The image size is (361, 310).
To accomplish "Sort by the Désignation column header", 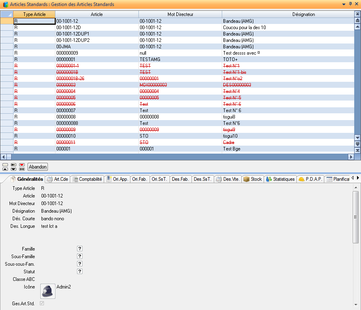I will point(288,14).
